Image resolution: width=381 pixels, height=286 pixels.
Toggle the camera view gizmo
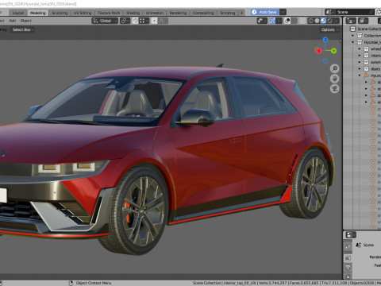click(x=335, y=89)
